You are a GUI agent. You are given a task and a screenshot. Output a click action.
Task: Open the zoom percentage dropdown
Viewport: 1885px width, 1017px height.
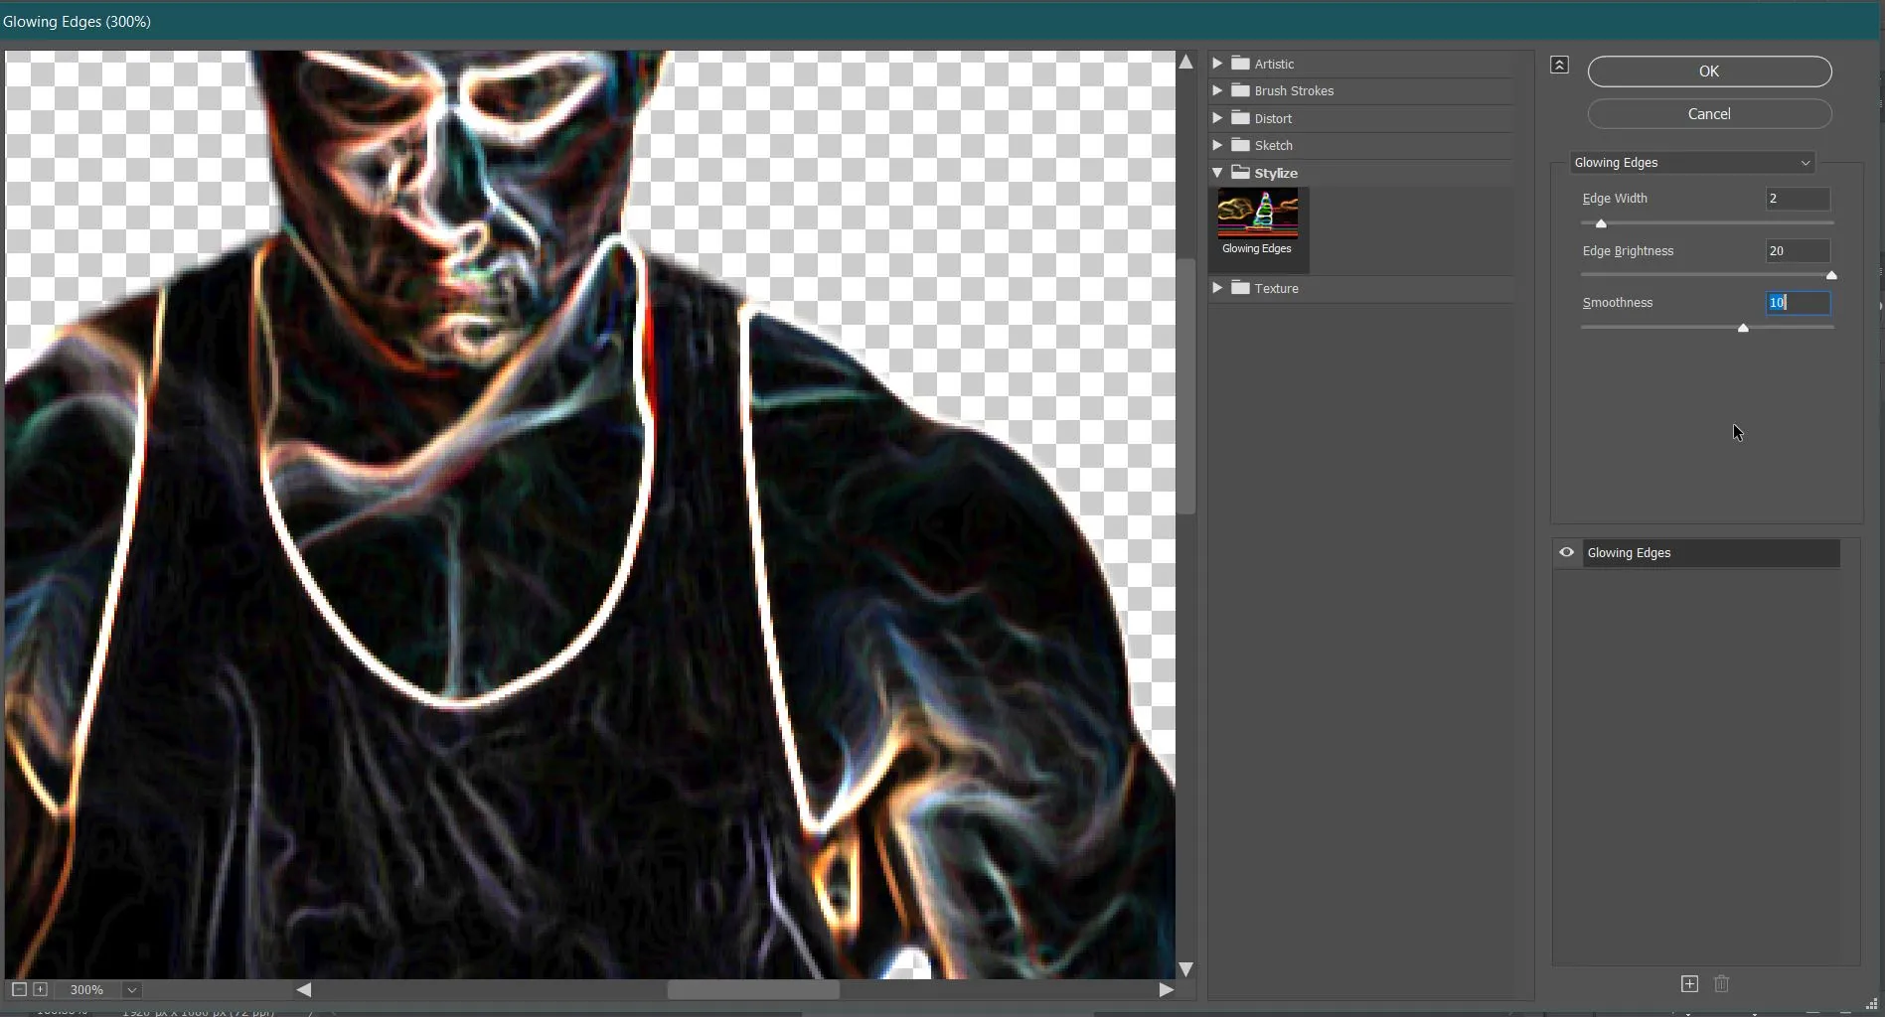131,990
